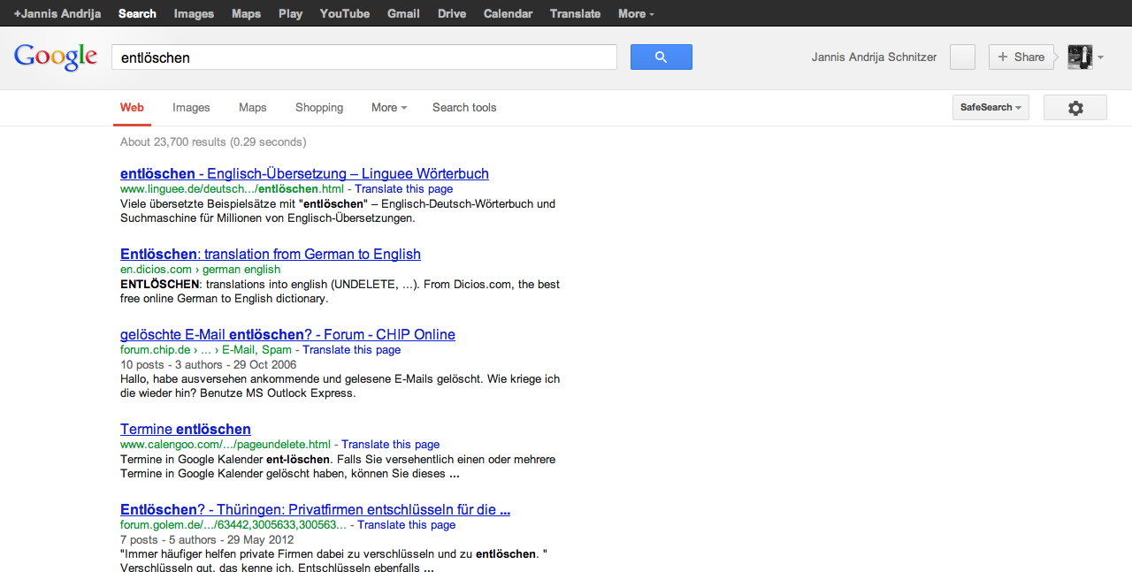This screenshot has width=1132, height=572.
Task: Click the Jannis Andrija Schnitzer account name
Action: tap(874, 57)
